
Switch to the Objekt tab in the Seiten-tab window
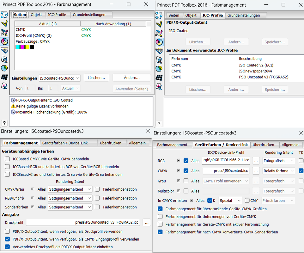pos(36,15)
